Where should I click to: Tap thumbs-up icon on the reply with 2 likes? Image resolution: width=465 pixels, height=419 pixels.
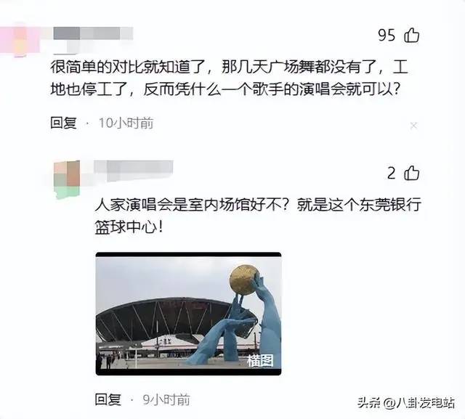412,173
